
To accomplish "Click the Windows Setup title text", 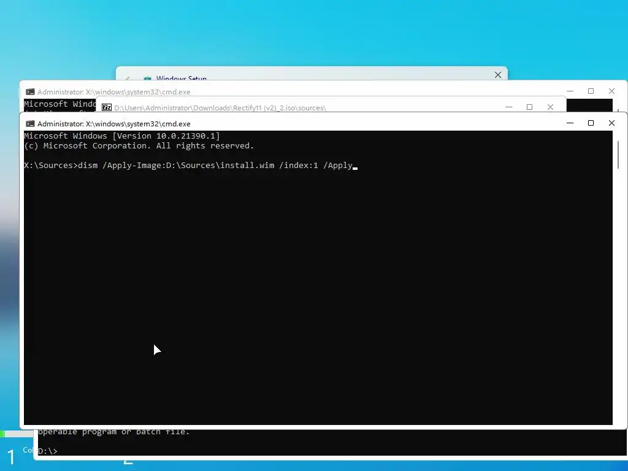I will (x=182, y=77).
